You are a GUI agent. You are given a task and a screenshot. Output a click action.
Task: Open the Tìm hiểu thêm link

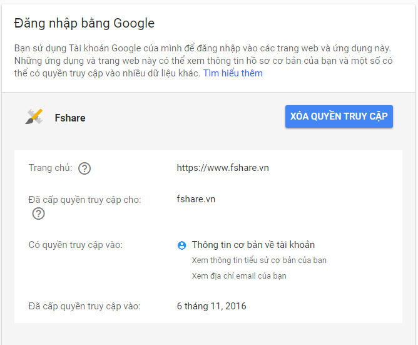tap(233, 73)
